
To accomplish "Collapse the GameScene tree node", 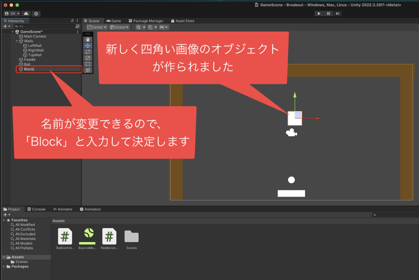I will pos(13,32).
